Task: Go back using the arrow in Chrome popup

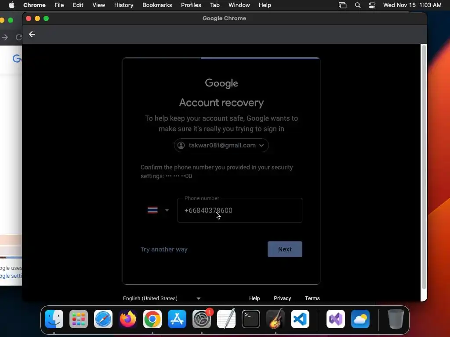Action: tap(32, 34)
